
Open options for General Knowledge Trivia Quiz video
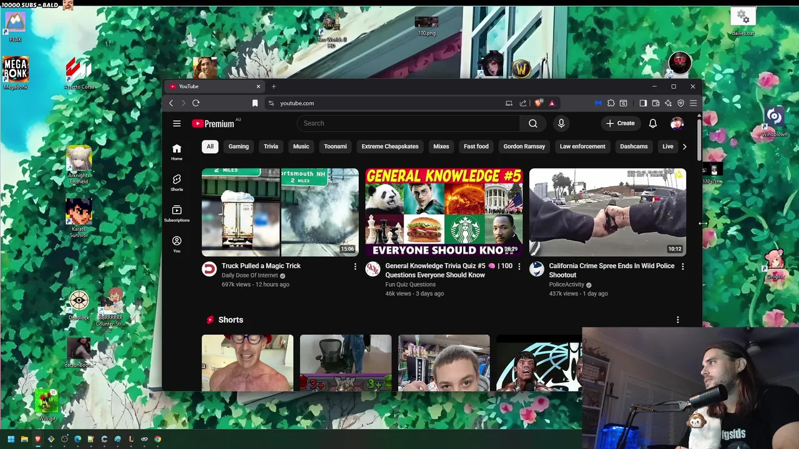pos(519,266)
